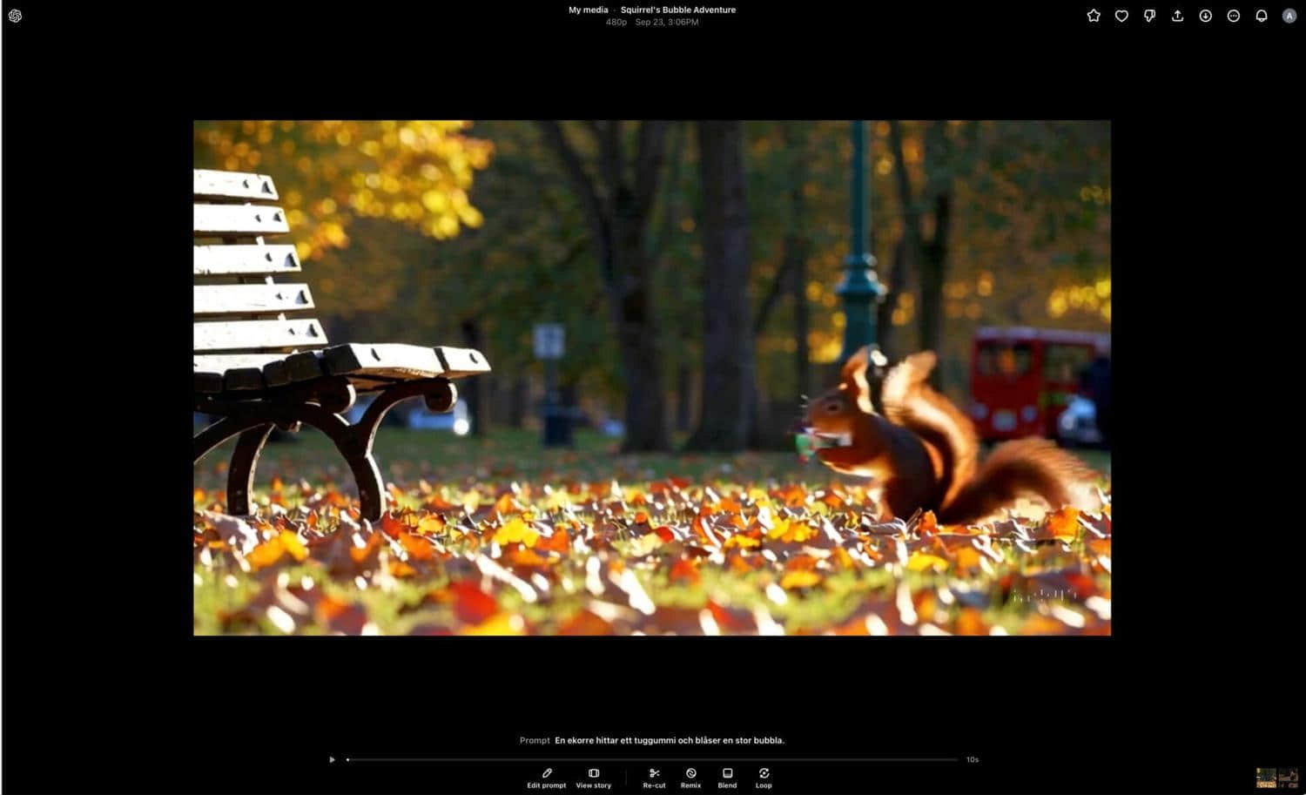Open the View story panel

click(x=593, y=778)
